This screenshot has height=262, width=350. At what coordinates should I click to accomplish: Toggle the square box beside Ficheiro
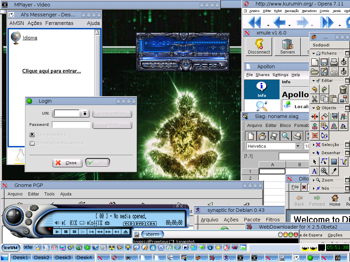click(x=347, y=53)
